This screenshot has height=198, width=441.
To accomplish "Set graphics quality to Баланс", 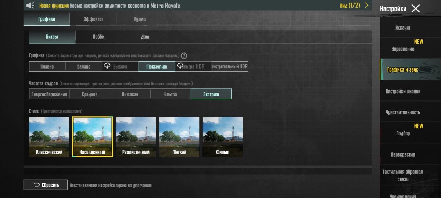I will pyautogui.click(x=84, y=66).
